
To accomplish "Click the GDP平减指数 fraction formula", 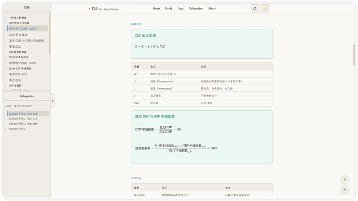I will 158,129.
